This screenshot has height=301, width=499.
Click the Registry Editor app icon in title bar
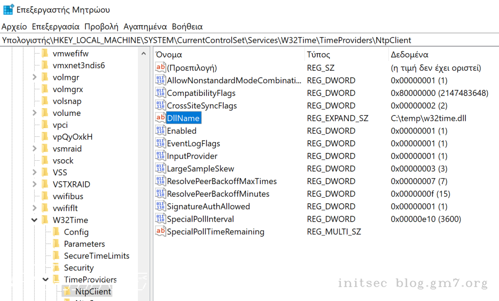click(x=8, y=10)
